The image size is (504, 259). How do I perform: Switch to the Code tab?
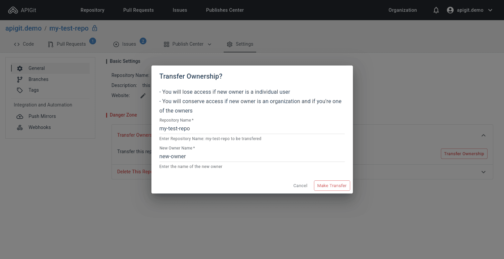coord(24,44)
